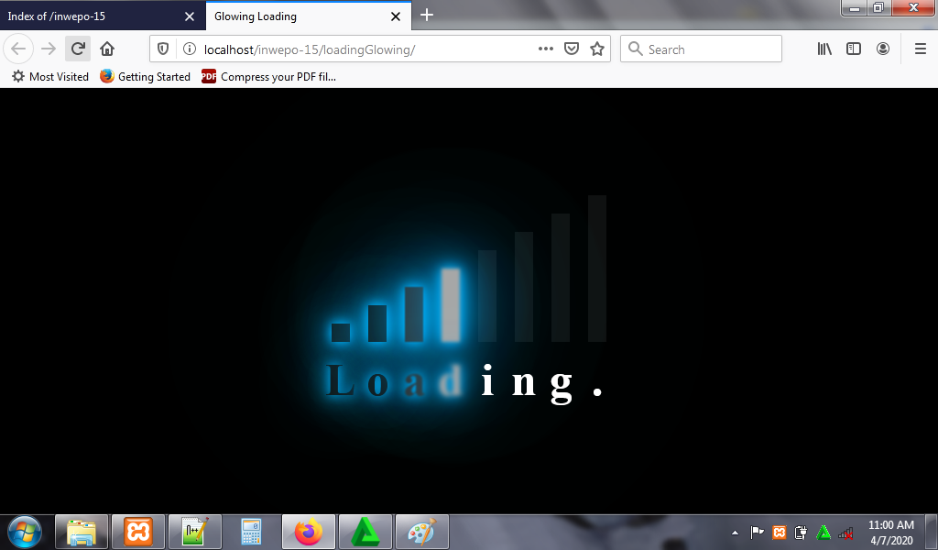Switch to Firefox in the taskbar
This screenshot has height=550, width=938.
309,532
